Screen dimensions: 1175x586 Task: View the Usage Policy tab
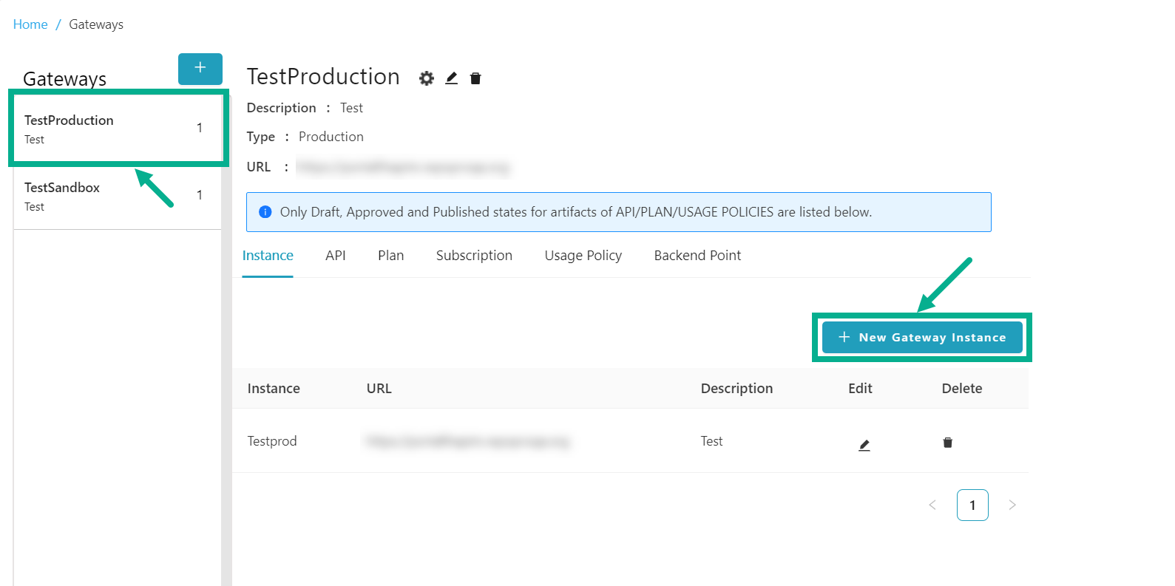(583, 256)
